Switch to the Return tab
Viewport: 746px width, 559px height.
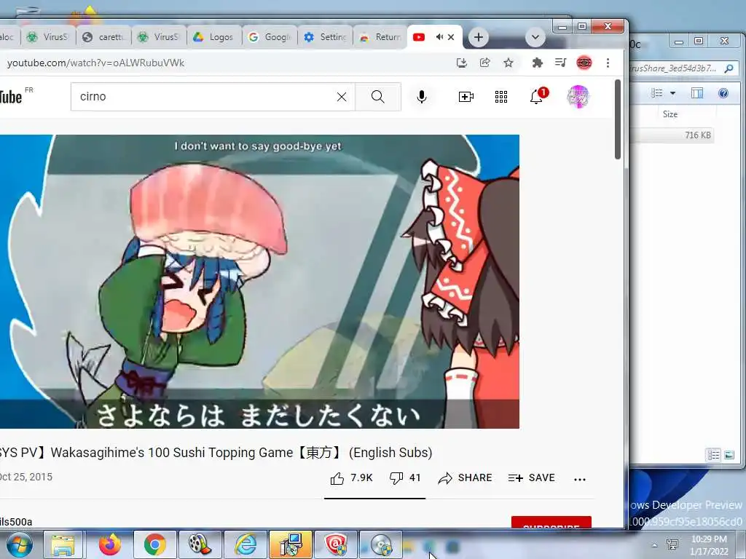coord(380,37)
